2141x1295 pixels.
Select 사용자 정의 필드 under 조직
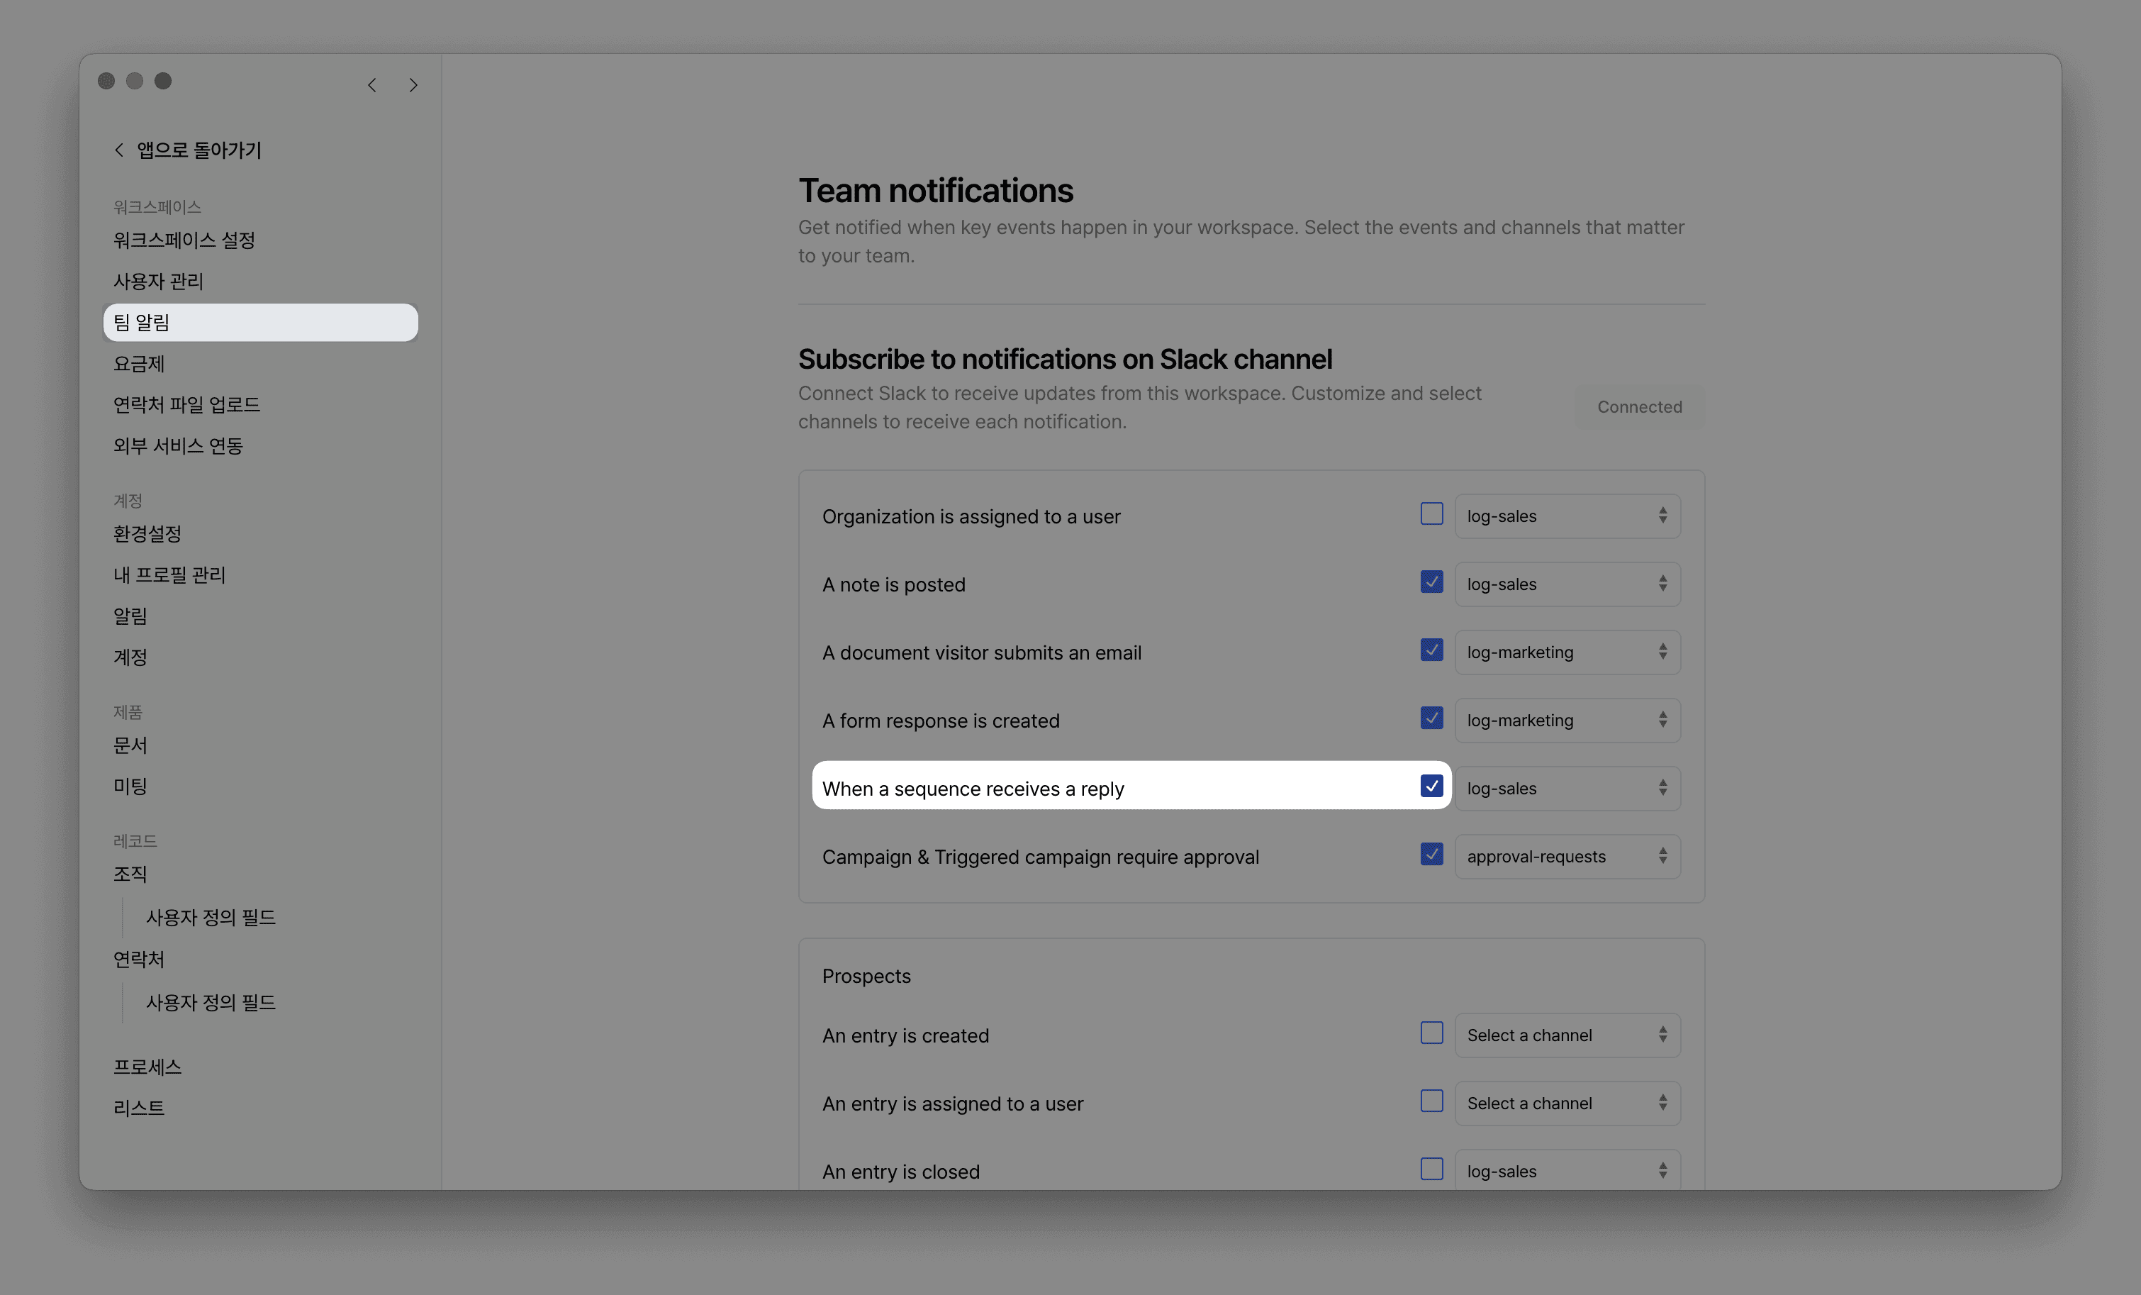click(x=211, y=918)
